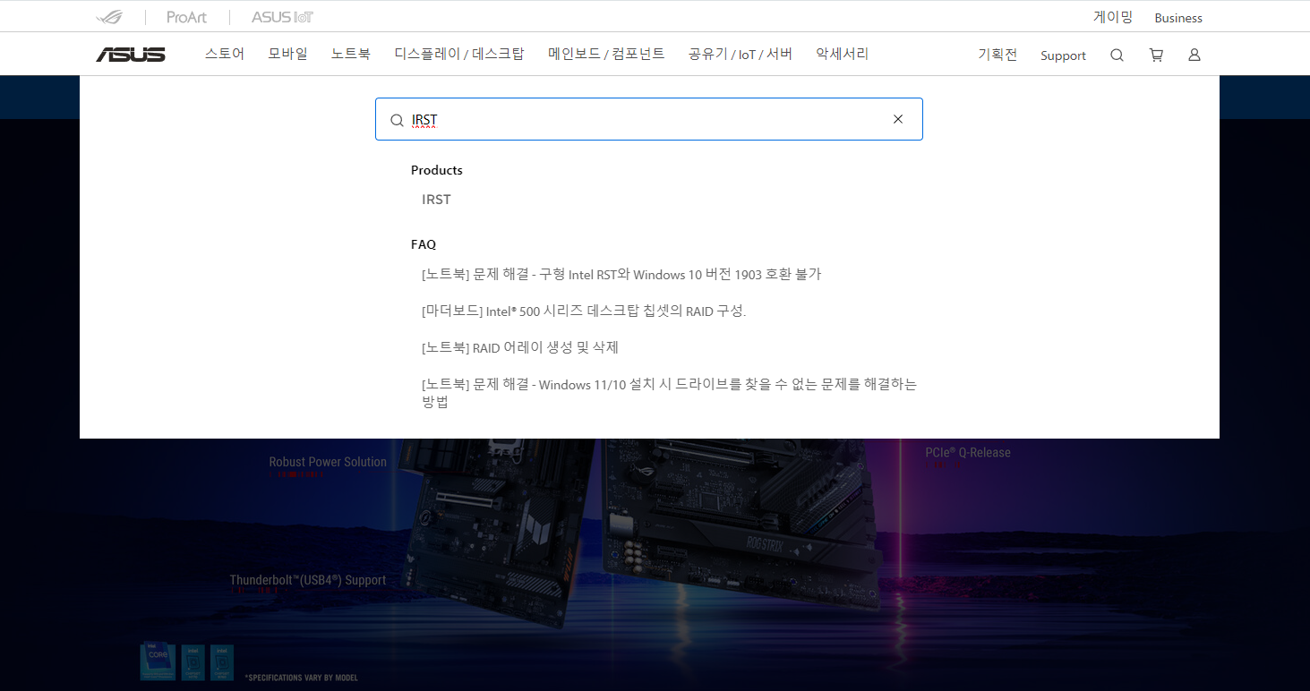1310x691 pixels.
Task: Click the PCIe Q-Release label
Action: coord(968,452)
